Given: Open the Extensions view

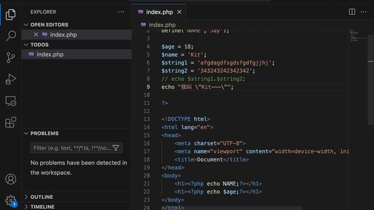Looking at the screenshot, I should click(x=11, y=123).
